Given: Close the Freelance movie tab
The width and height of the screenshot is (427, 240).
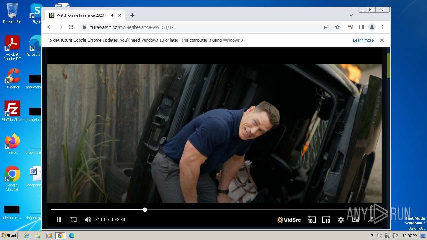Looking at the screenshot, I should [120, 15].
